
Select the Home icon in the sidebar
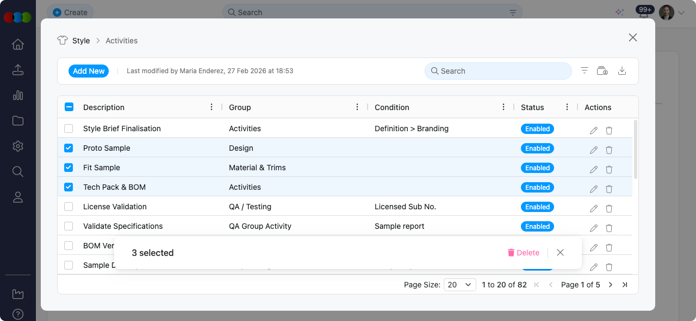tap(17, 44)
